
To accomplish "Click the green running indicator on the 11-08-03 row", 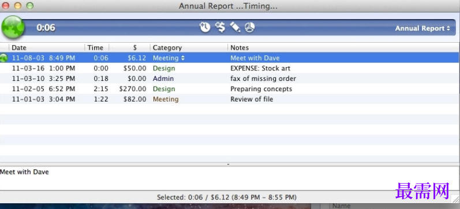I will pos(4,58).
